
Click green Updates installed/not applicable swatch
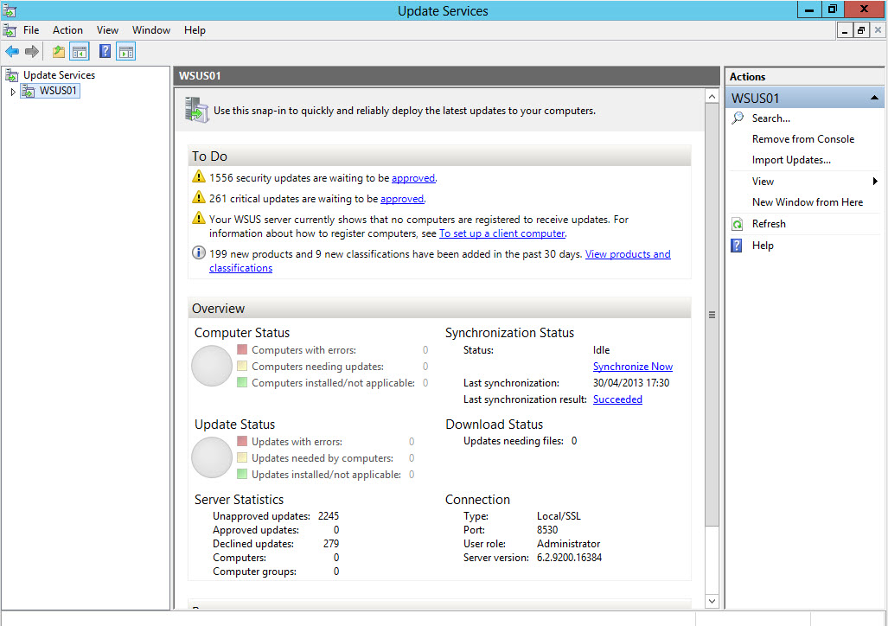point(242,474)
